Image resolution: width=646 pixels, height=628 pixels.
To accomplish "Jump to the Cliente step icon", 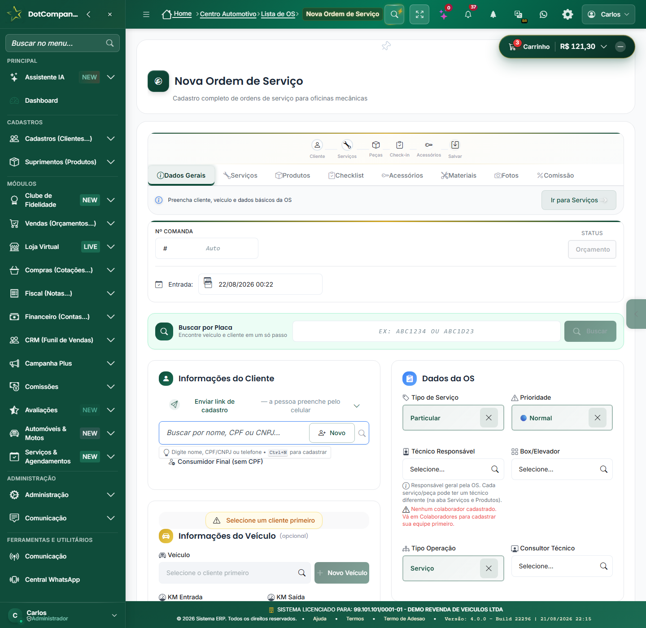I will click(x=317, y=145).
